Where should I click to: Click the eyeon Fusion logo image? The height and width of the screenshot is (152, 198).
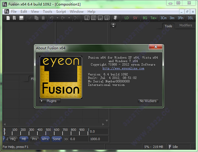point(61,77)
